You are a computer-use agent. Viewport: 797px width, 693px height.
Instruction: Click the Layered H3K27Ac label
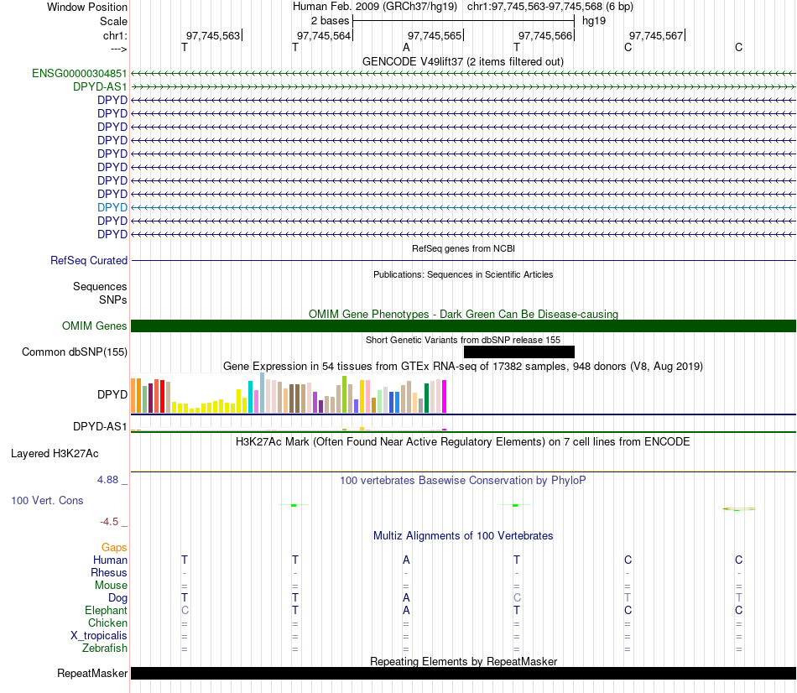point(55,454)
